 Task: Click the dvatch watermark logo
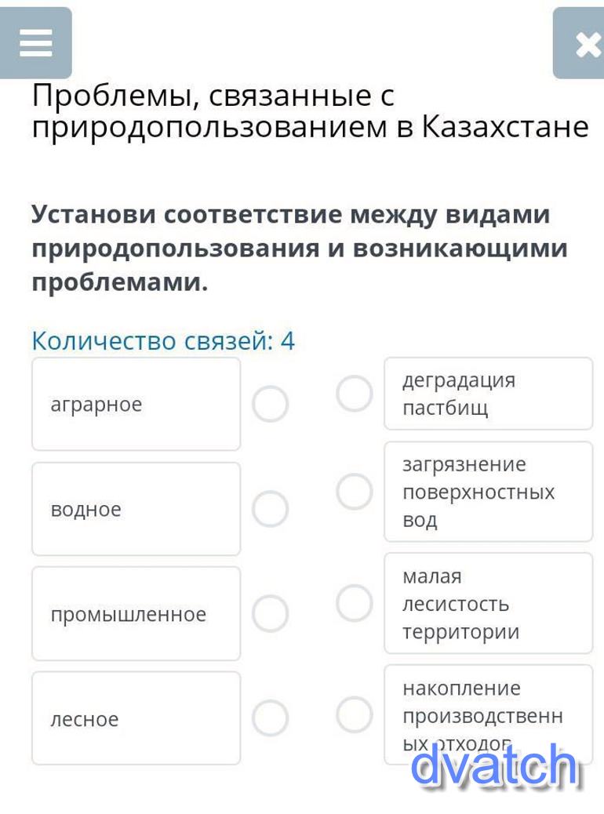point(494,766)
